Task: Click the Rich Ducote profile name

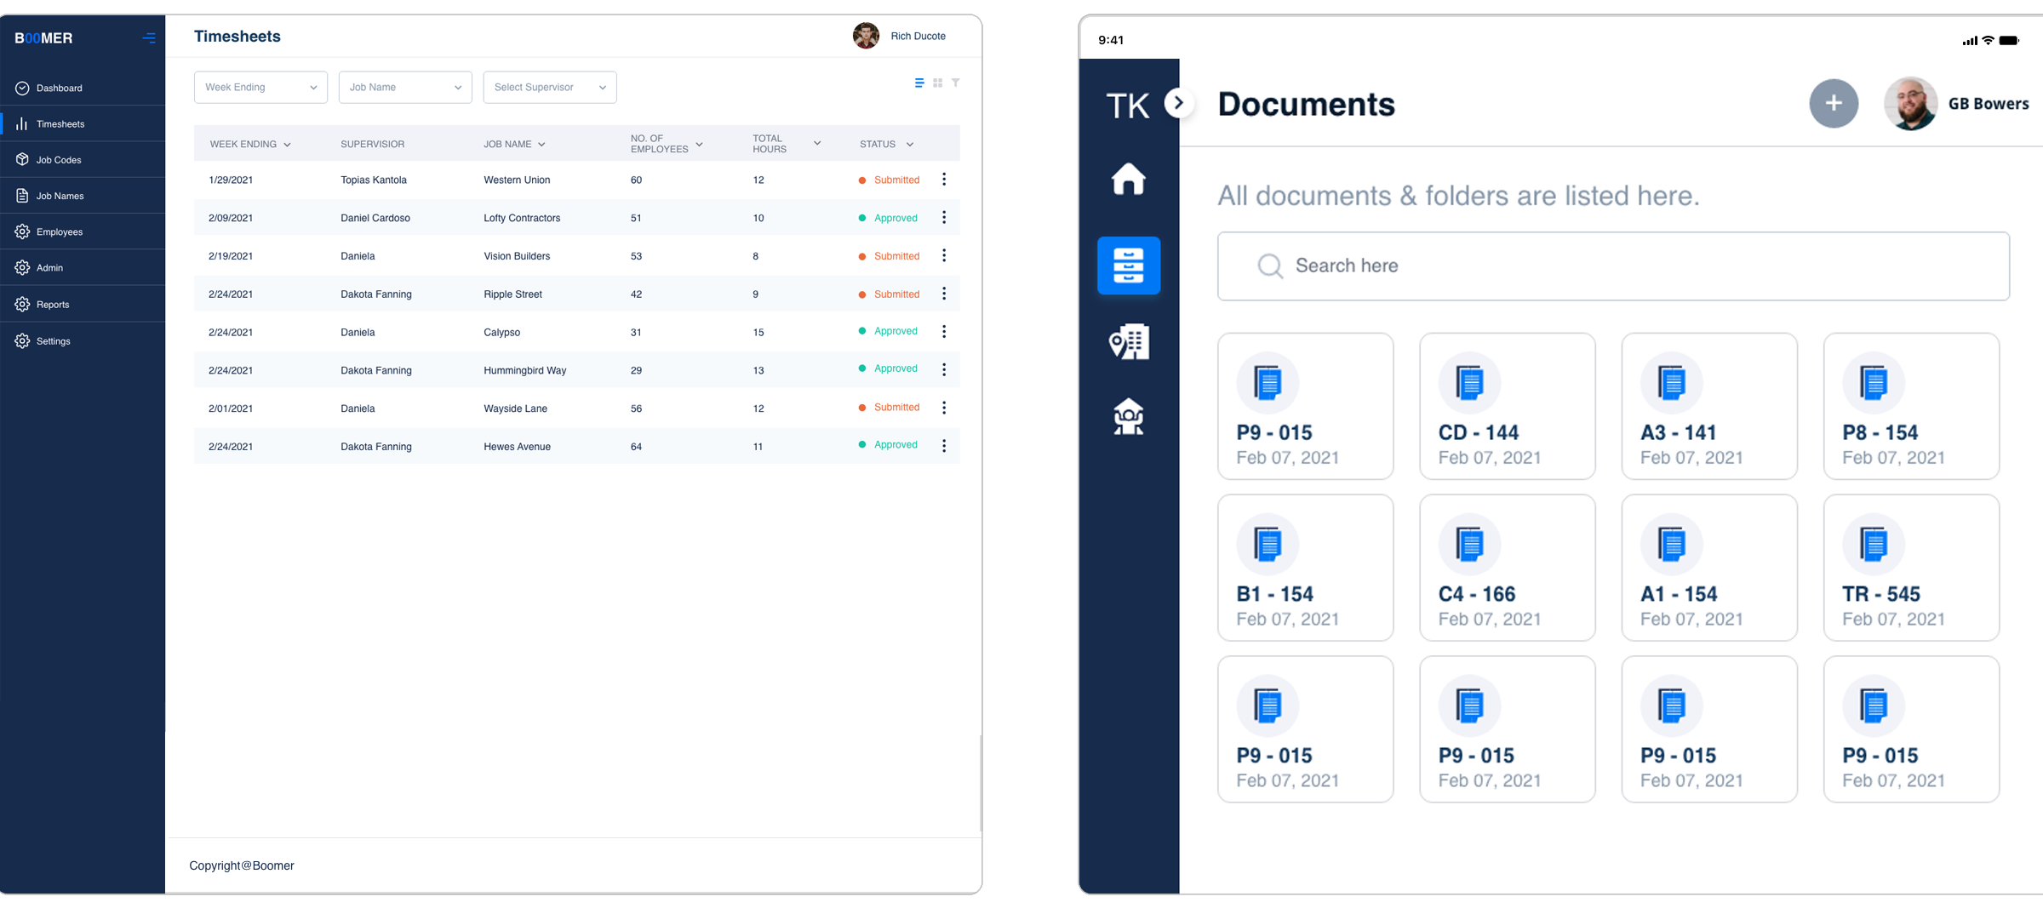Action: (918, 37)
